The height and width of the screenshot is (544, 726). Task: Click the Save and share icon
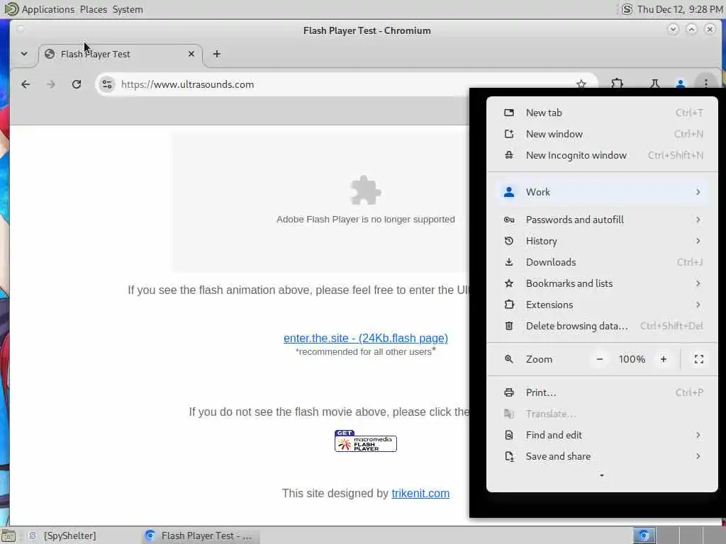509,456
